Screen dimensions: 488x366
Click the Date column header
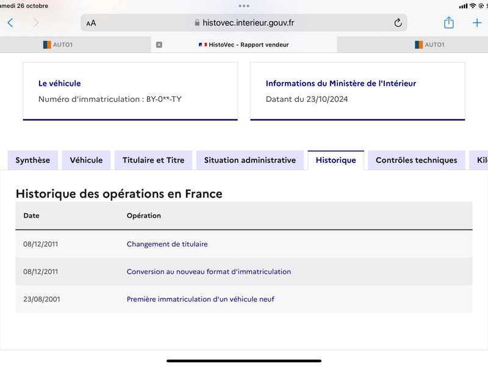(x=32, y=216)
